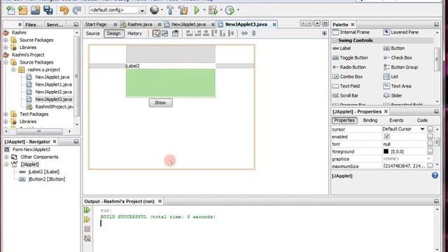Click the New File toolbar icon

(10, 10)
